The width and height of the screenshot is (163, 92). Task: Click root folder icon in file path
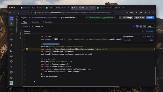33,26
